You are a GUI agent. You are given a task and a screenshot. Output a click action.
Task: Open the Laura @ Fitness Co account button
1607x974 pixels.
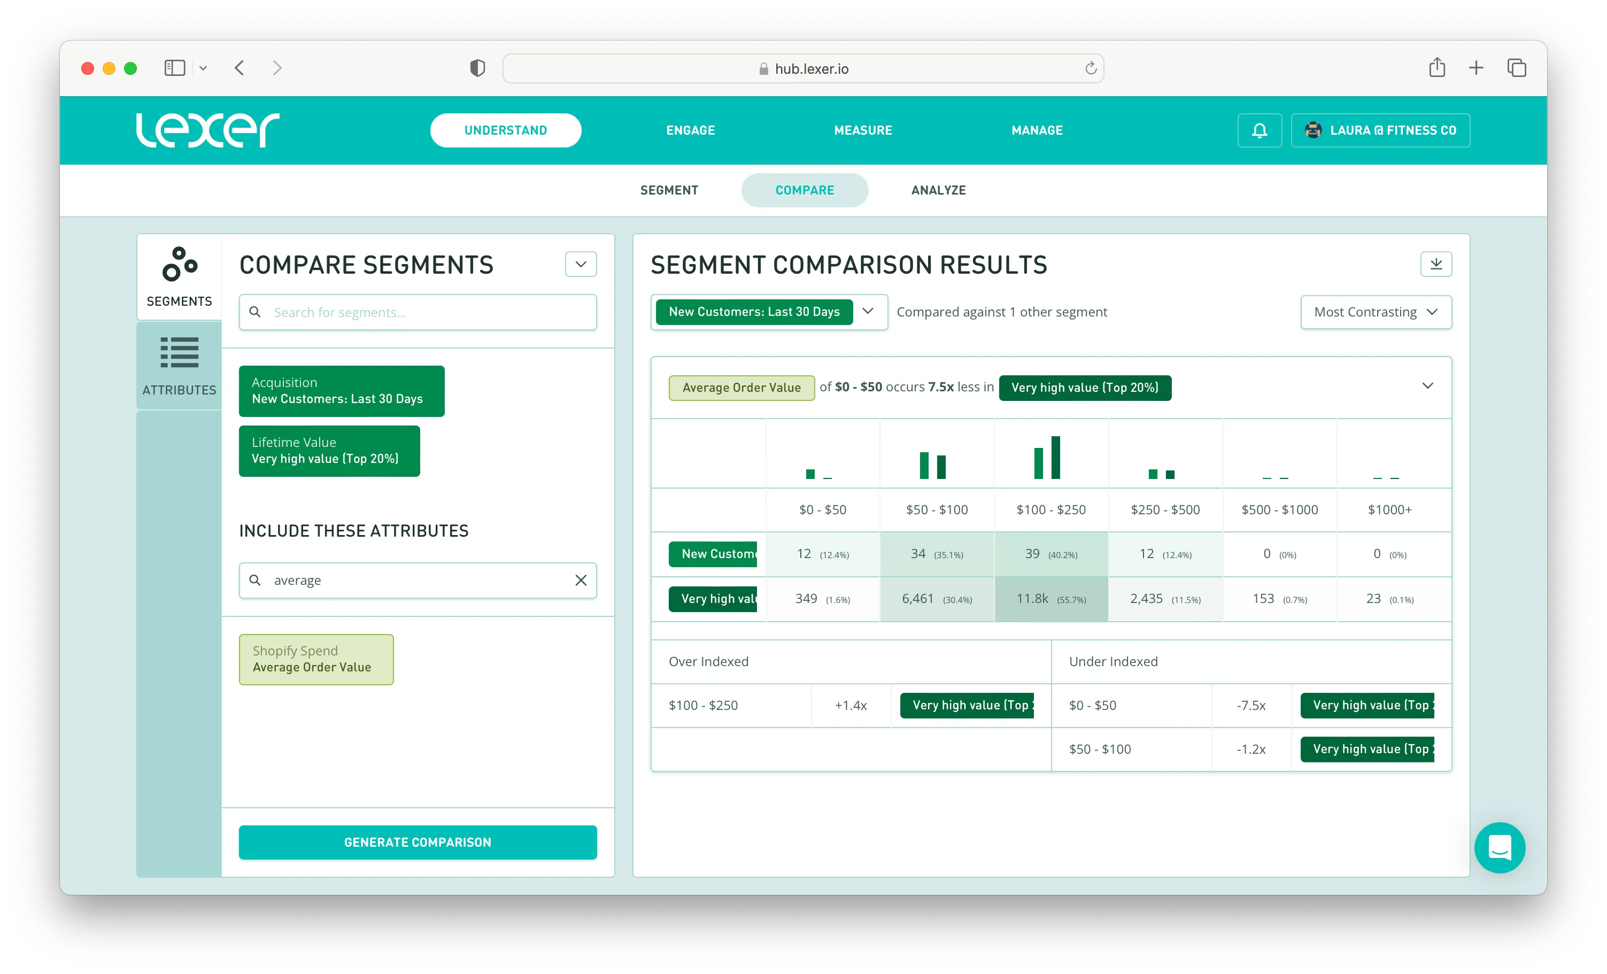[x=1380, y=130]
